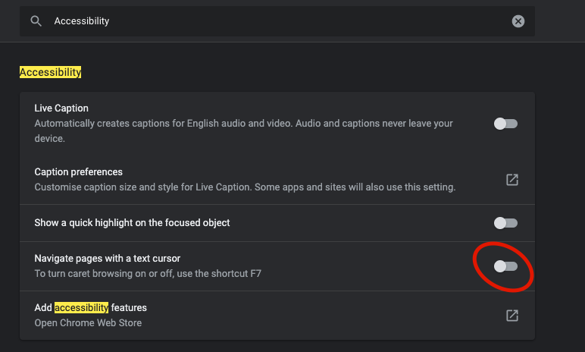This screenshot has height=352, width=585.
Task: Click the word device in Live Caption description
Action: 49,139
